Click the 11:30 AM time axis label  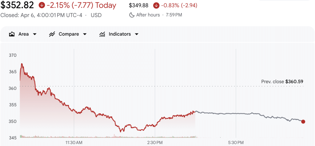pyautogui.click(x=74, y=143)
